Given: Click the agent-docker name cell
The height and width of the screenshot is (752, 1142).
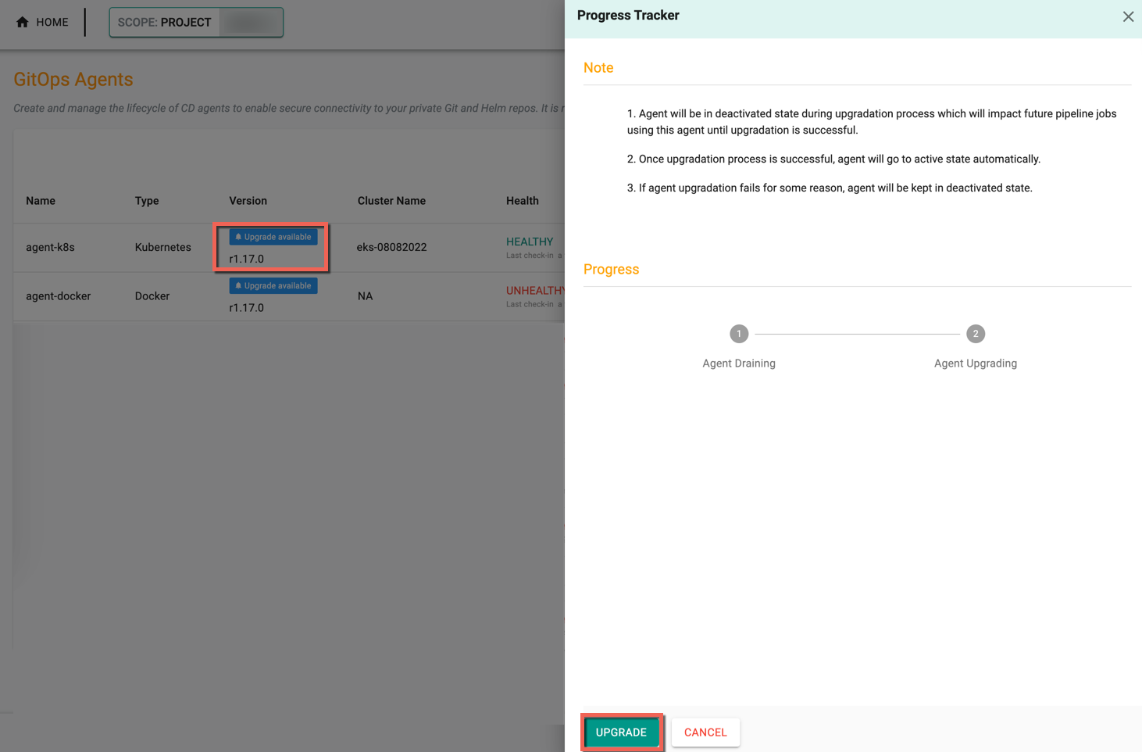Looking at the screenshot, I should coord(58,296).
